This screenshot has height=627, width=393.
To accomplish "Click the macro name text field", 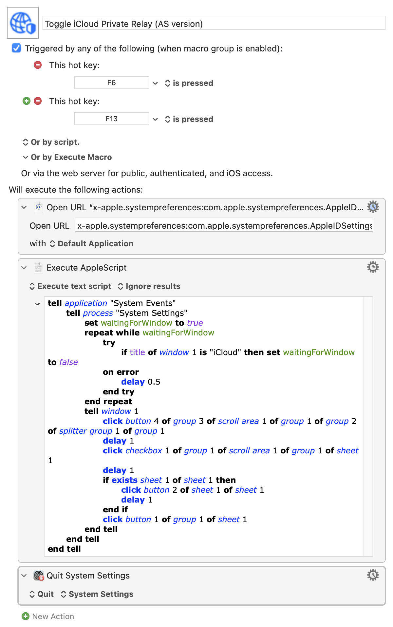I will [x=214, y=24].
